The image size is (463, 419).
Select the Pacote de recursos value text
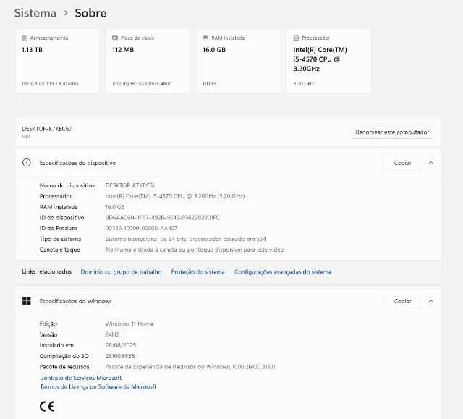190,367
